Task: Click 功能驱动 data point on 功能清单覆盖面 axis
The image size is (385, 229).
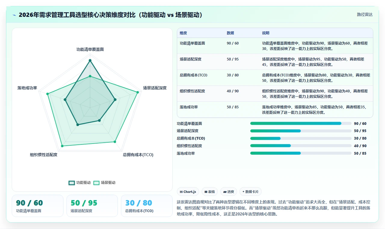Action: click(90, 60)
